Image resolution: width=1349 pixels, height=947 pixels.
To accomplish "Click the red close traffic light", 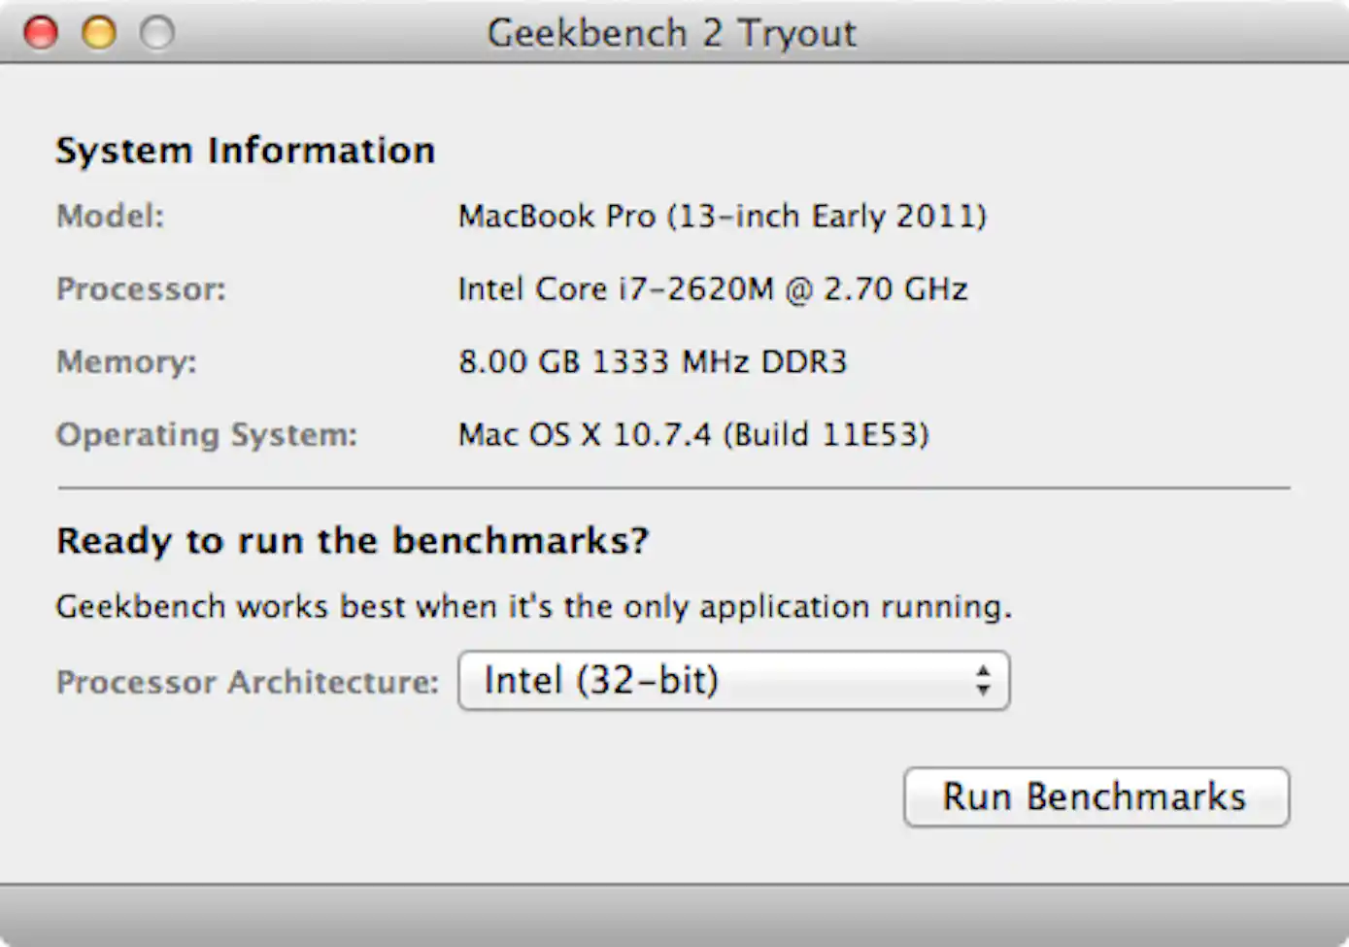I will tap(41, 32).
